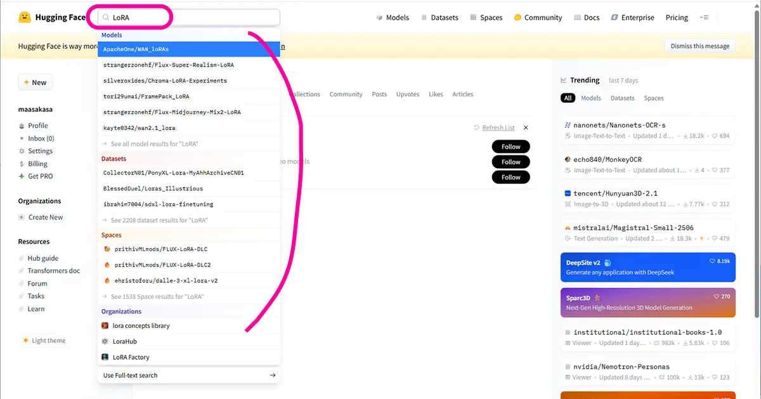The image size is (761, 399).
Task: Go to Pricing in the top navigation
Action: pyautogui.click(x=677, y=18)
